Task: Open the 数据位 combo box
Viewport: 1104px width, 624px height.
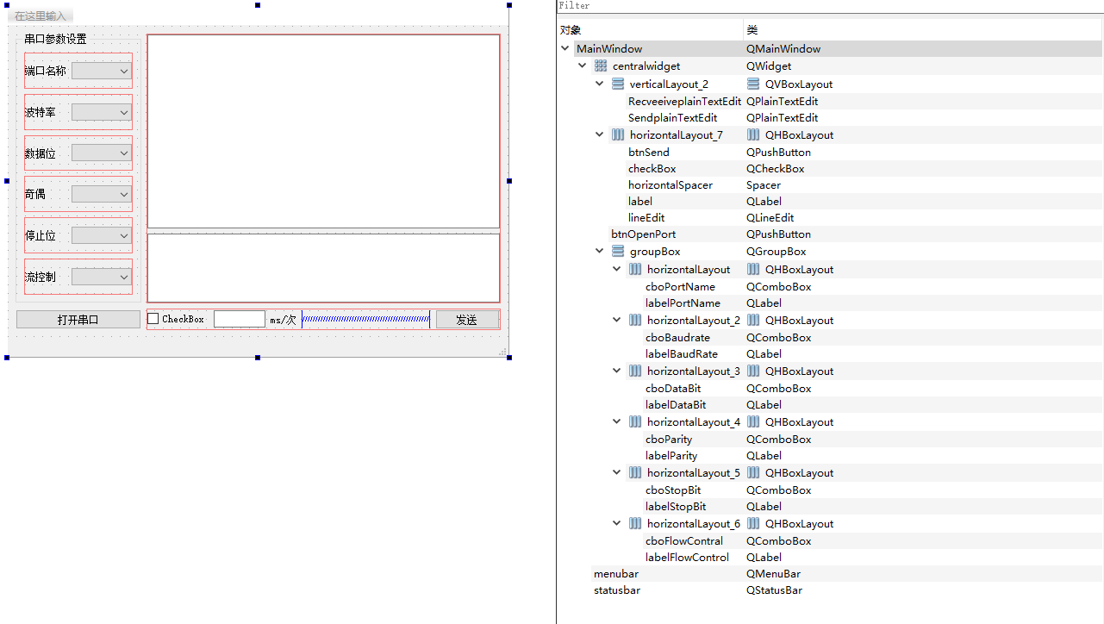Action: pyautogui.click(x=102, y=153)
